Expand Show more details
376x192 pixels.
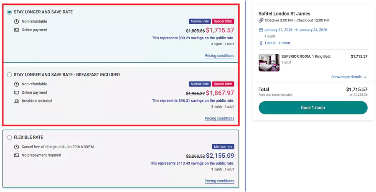pyautogui.click(x=346, y=77)
